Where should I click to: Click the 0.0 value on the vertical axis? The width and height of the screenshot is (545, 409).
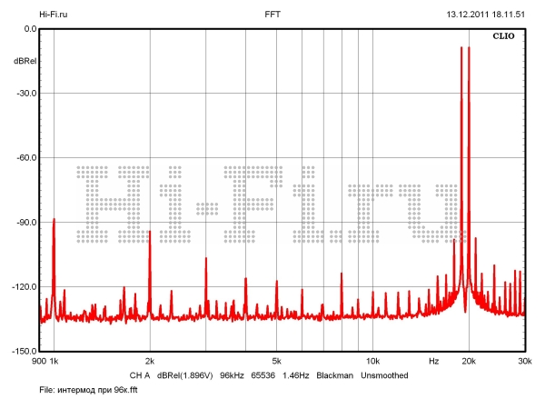point(29,29)
